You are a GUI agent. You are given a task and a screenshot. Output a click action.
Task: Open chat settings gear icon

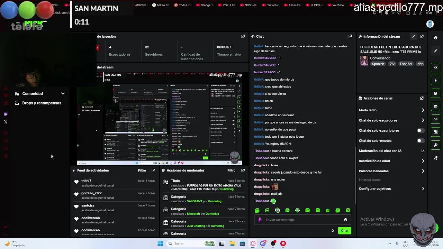pos(333,231)
